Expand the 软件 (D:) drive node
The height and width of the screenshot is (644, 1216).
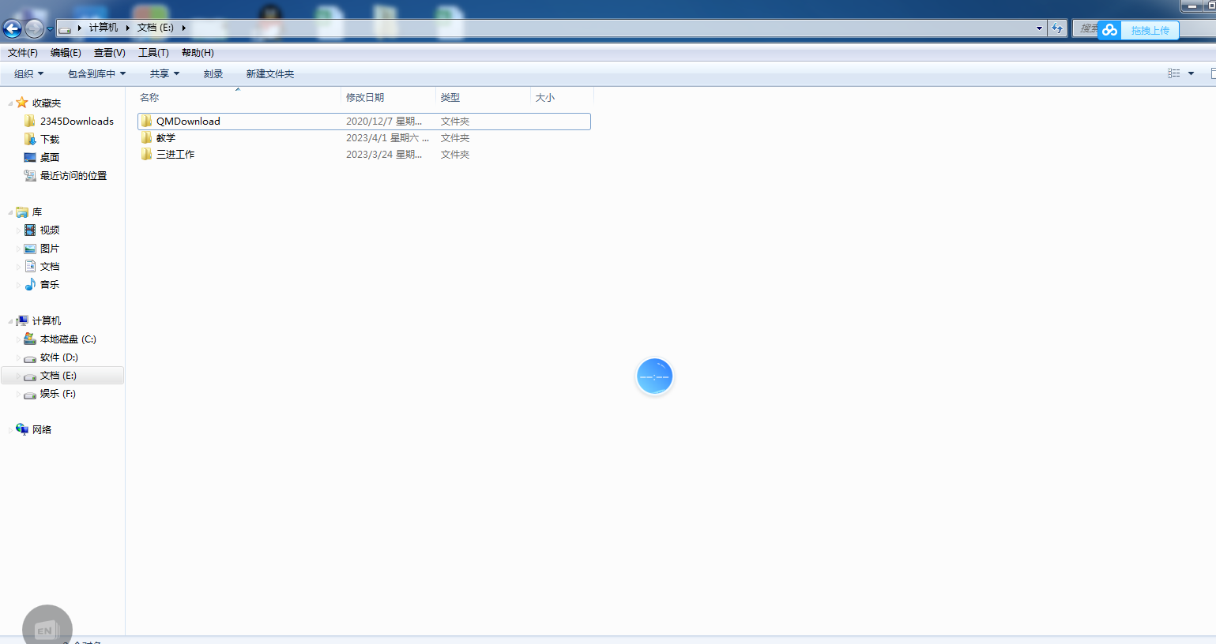[x=18, y=358]
